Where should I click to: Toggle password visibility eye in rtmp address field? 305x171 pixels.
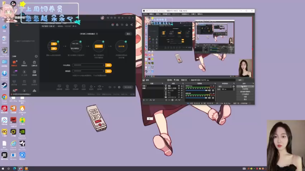click(x=104, y=65)
